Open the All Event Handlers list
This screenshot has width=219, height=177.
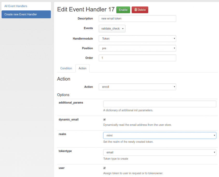16,6
